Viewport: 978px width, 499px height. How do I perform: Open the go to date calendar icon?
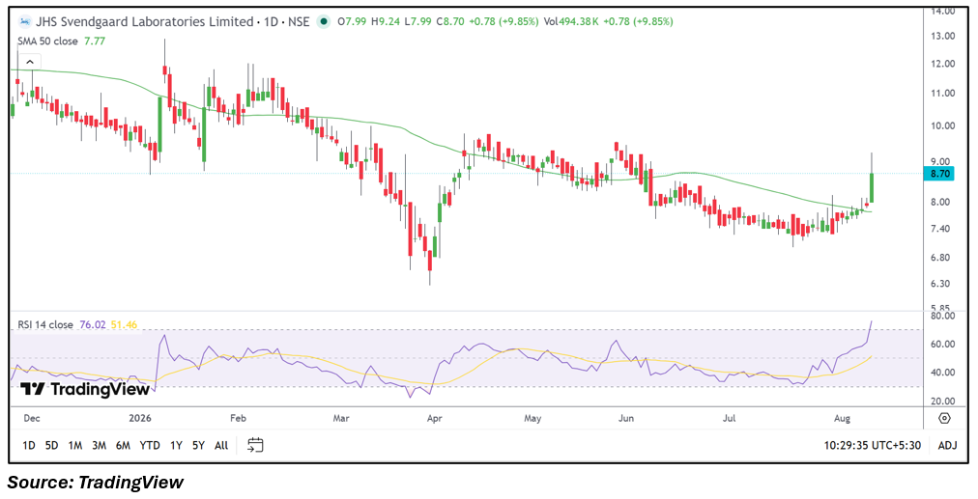click(255, 445)
